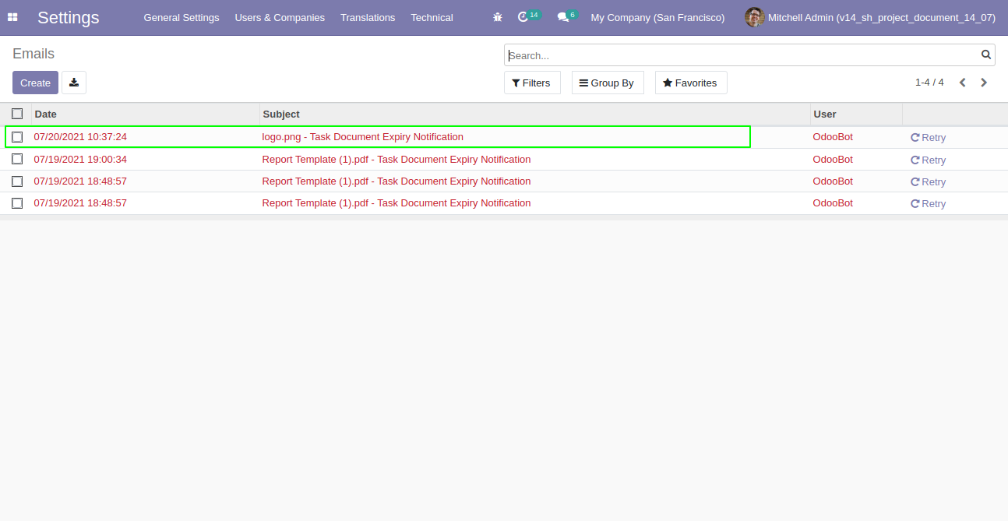Open email dated 07/19/2021 19:00:34
The image size is (1008, 521).
80,159
